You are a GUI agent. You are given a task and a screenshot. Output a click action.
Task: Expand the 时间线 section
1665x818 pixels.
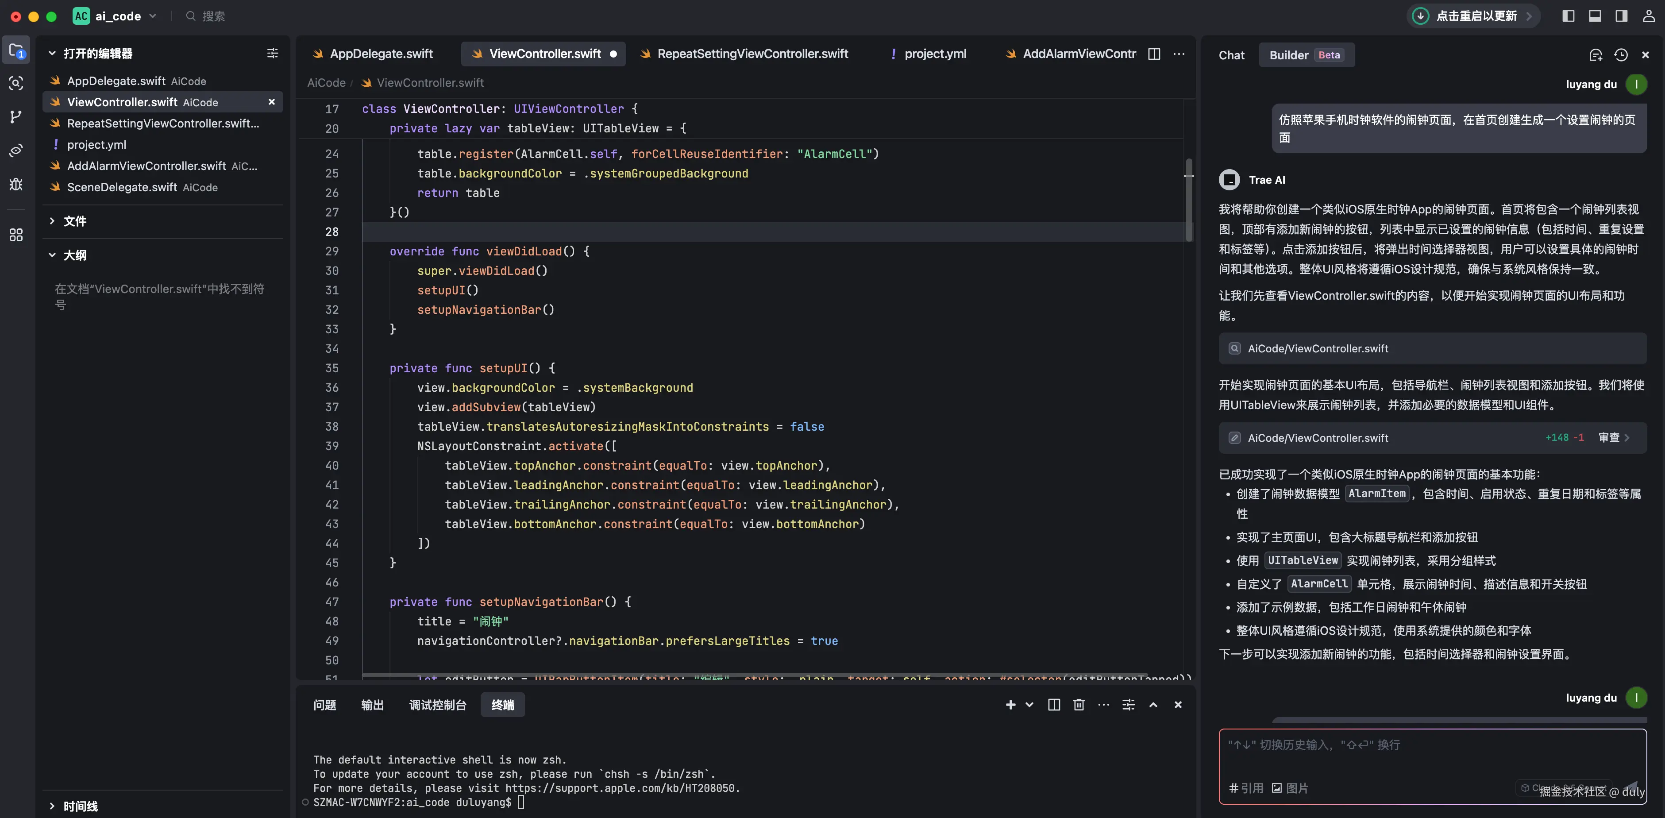pyautogui.click(x=80, y=806)
